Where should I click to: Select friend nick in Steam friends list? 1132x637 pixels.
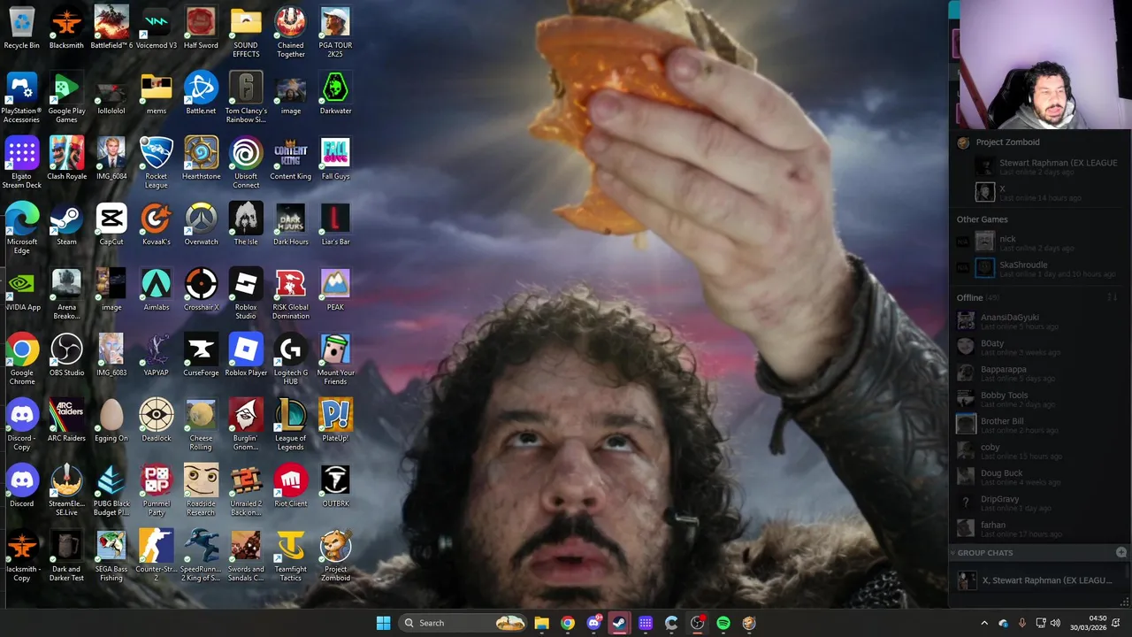coord(1039,242)
